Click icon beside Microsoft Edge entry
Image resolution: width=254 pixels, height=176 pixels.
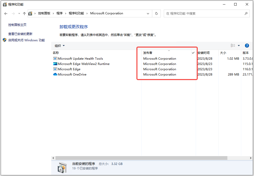55,69
